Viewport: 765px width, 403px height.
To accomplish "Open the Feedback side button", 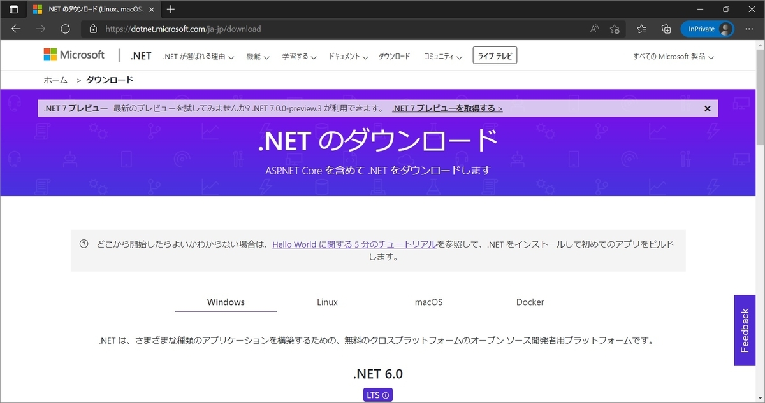I will (x=745, y=330).
